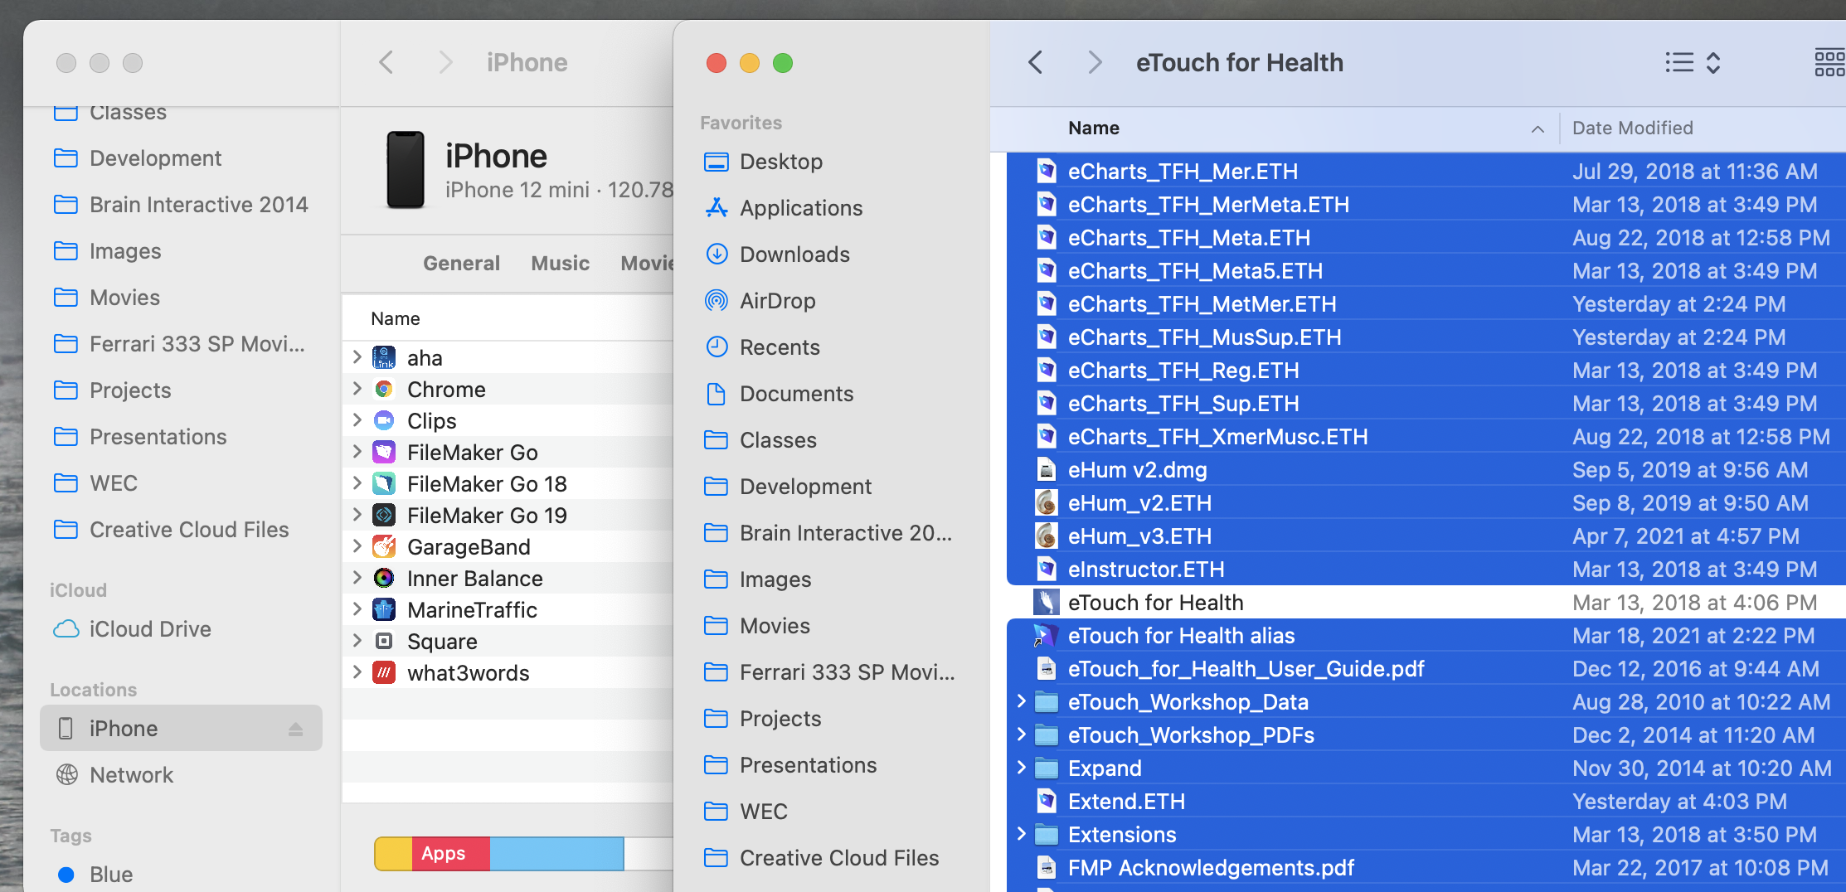Image resolution: width=1846 pixels, height=892 pixels.
Task: Click the eHum v2.dmg disk image icon
Action: tap(1047, 470)
